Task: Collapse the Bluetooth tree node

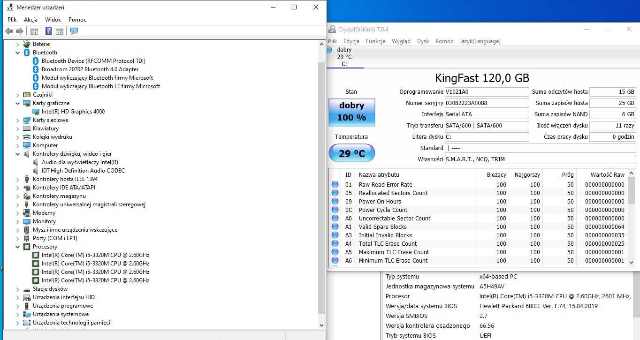Action: coord(18,53)
